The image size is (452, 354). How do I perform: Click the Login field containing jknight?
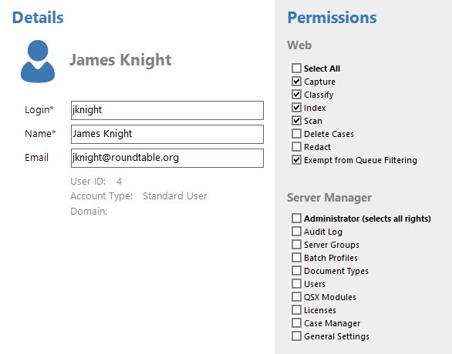point(167,110)
